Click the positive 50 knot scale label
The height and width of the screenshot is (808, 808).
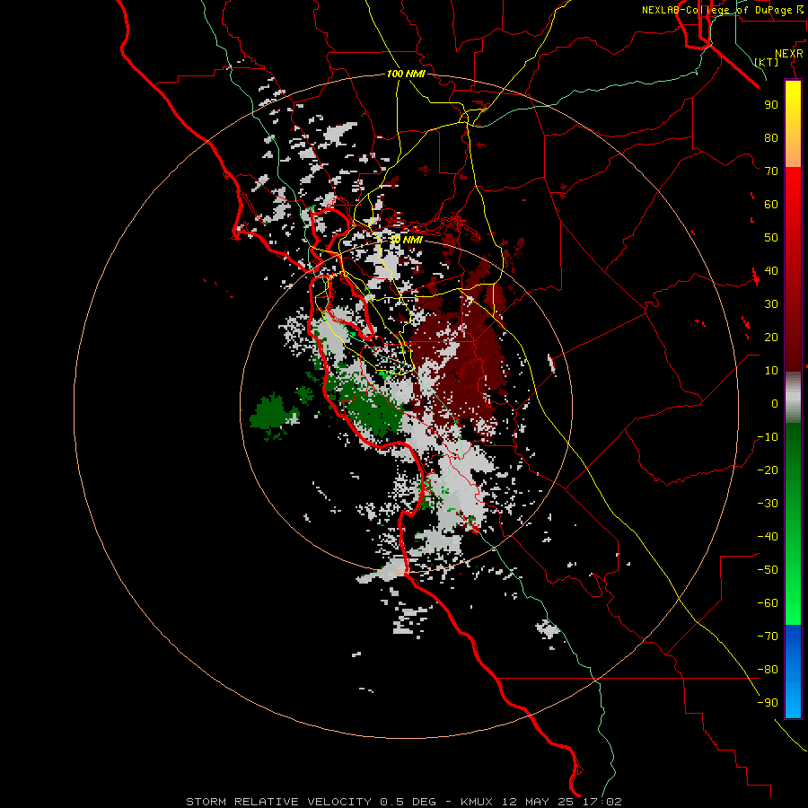pos(771,238)
